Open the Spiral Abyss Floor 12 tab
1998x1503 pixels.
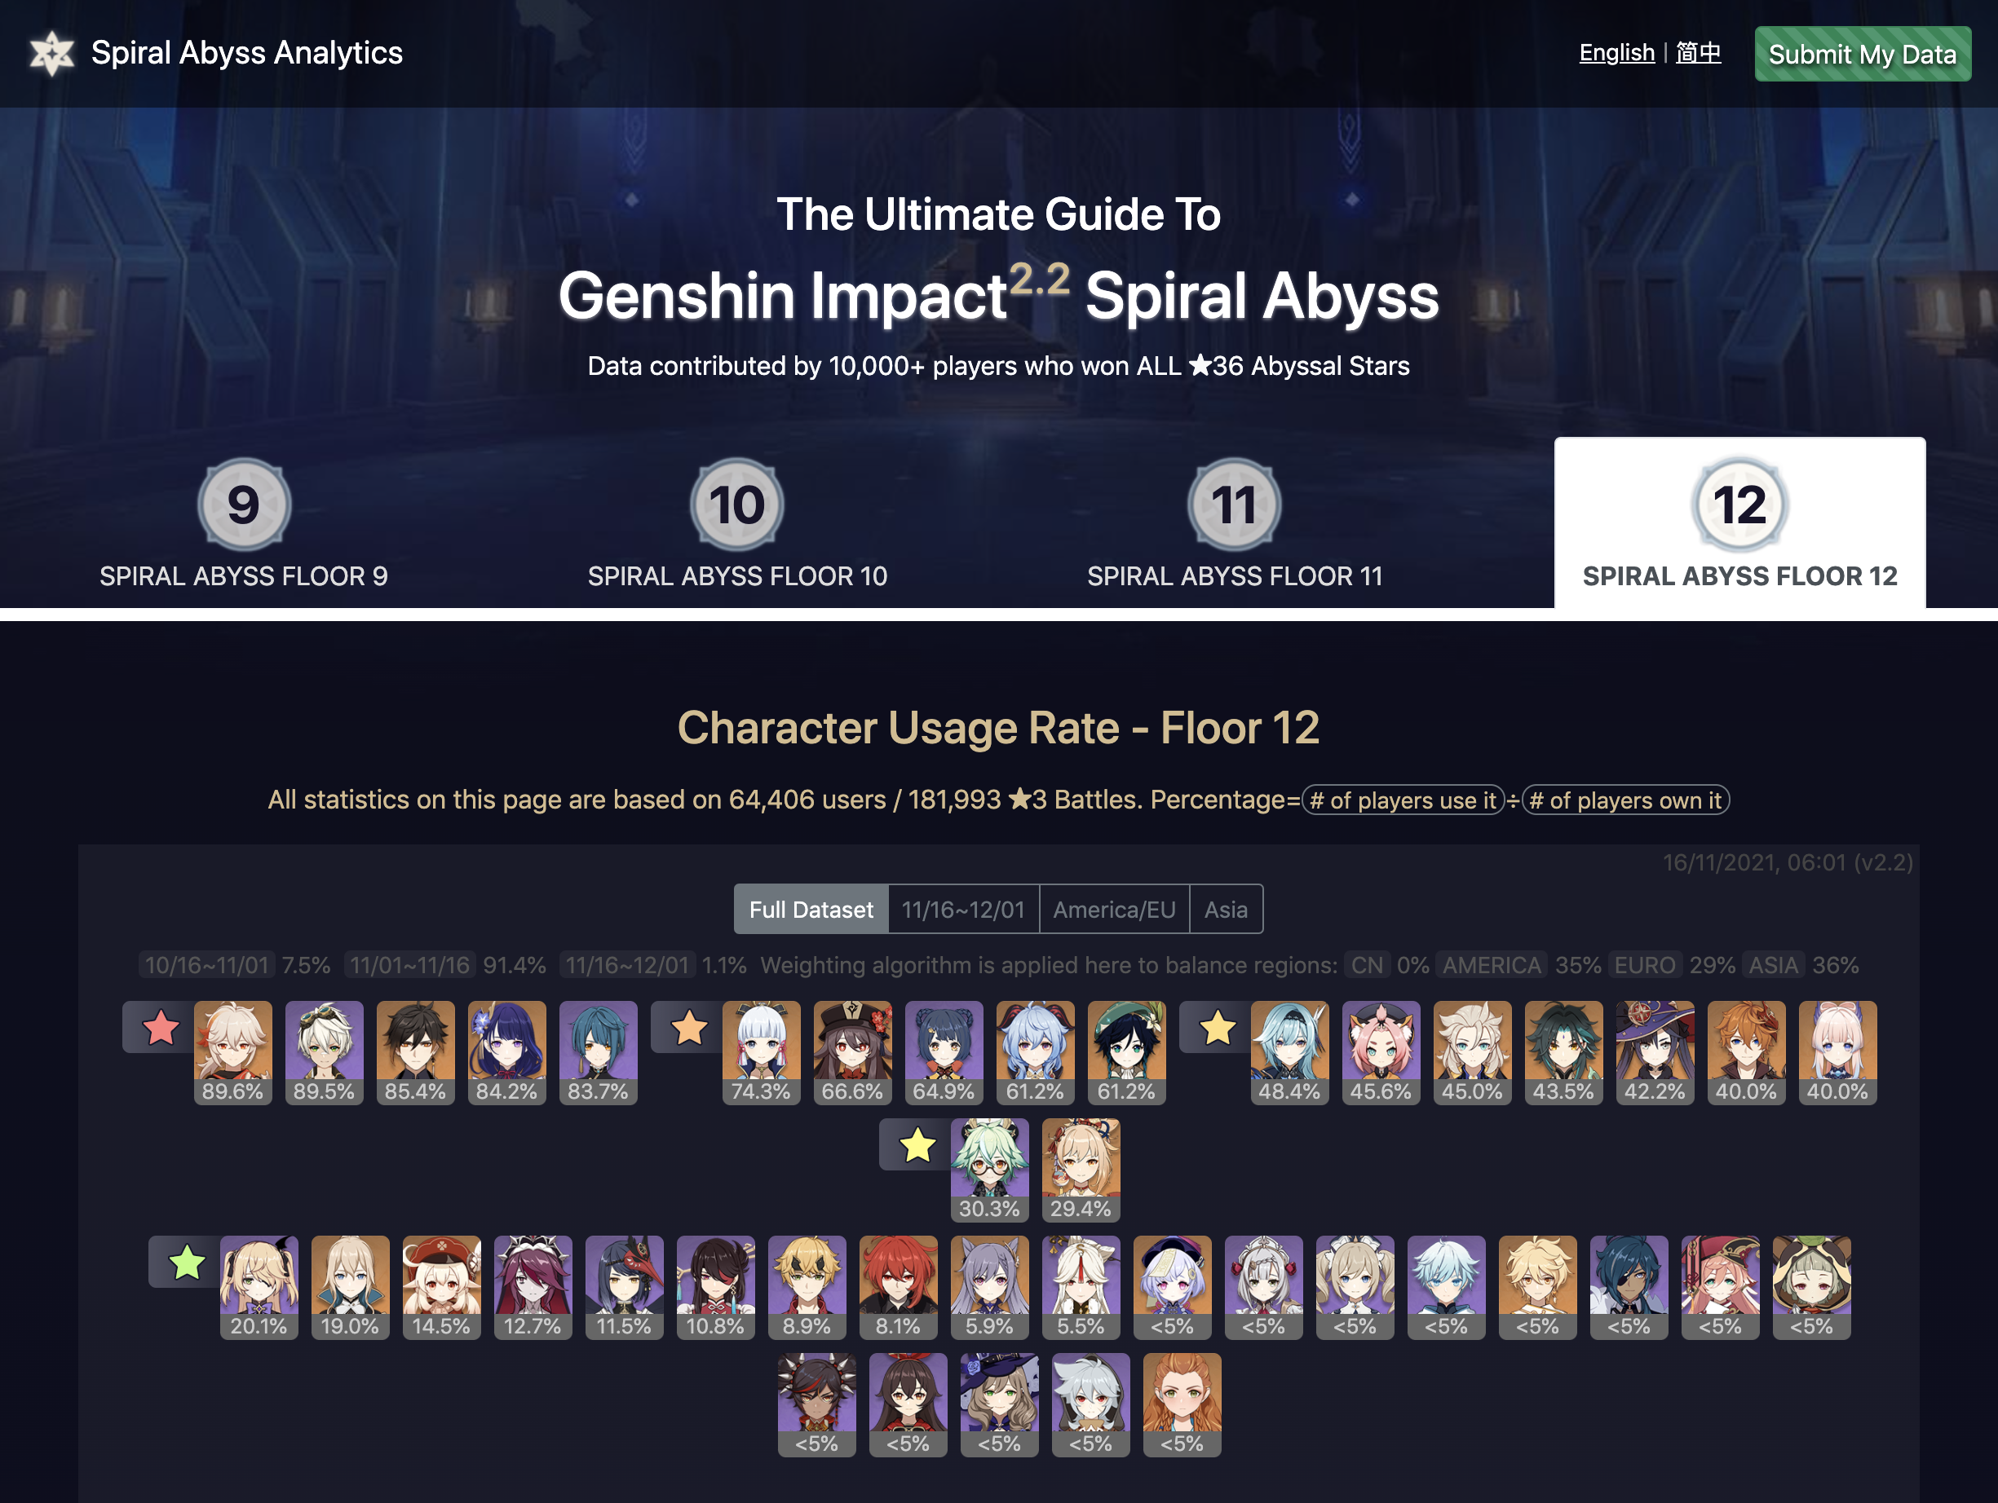[x=1739, y=523]
